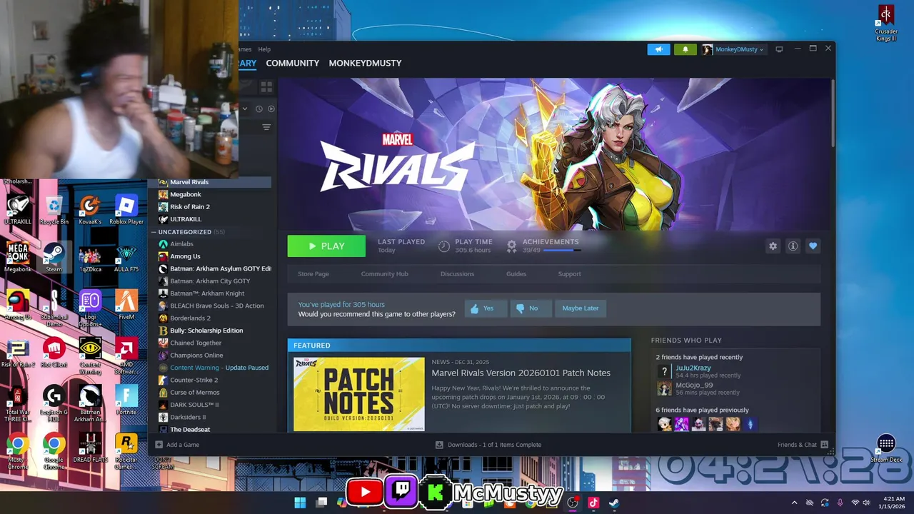Open Windows Start button
The image size is (914, 514).
pos(300,503)
